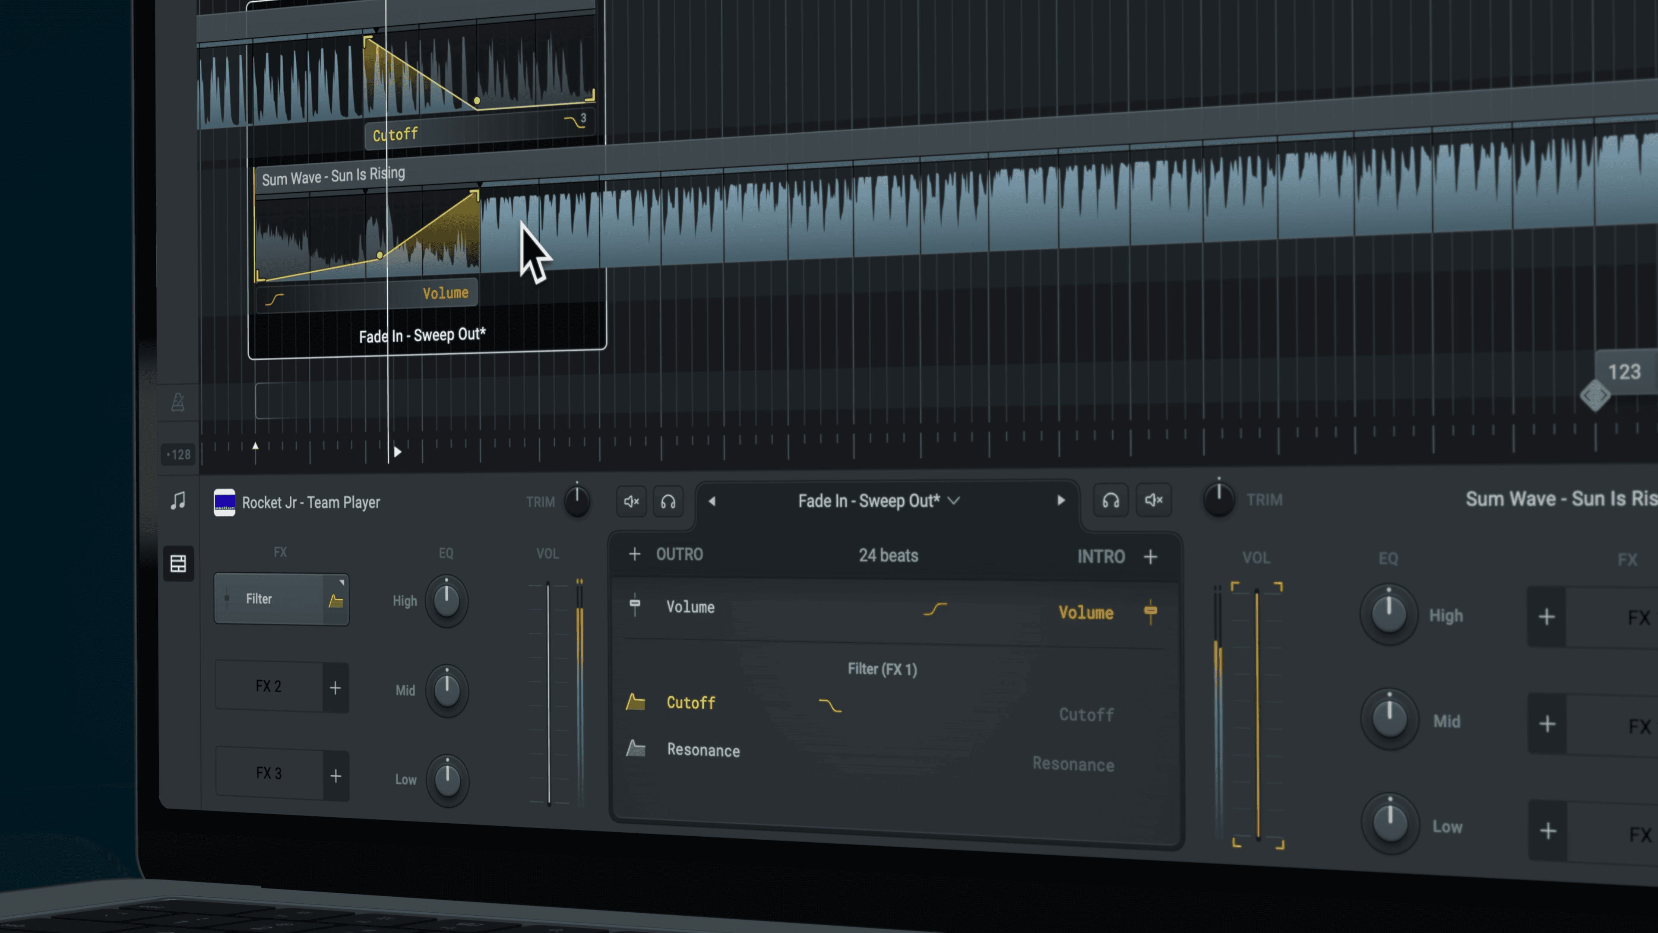The width and height of the screenshot is (1658, 933).
Task: Click the music note library icon
Action: pyautogui.click(x=178, y=500)
